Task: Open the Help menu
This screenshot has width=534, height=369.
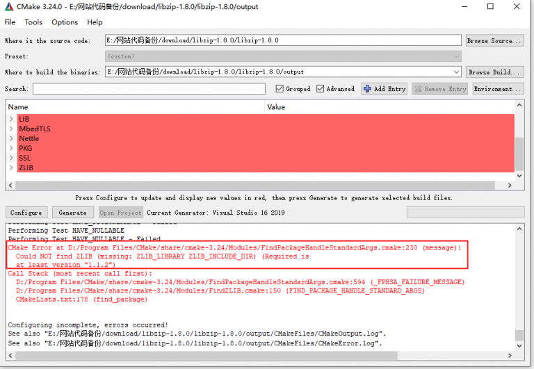Action: click(x=95, y=22)
